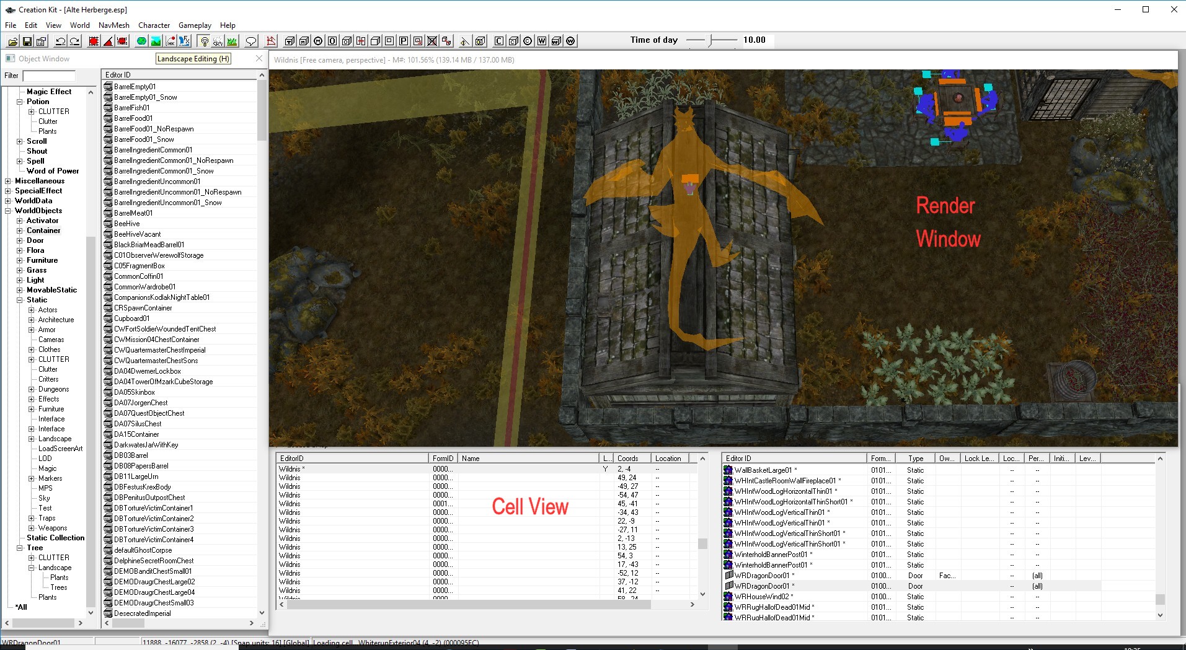
Task: Expand the Architecture node under Static
Action: pos(32,320)
